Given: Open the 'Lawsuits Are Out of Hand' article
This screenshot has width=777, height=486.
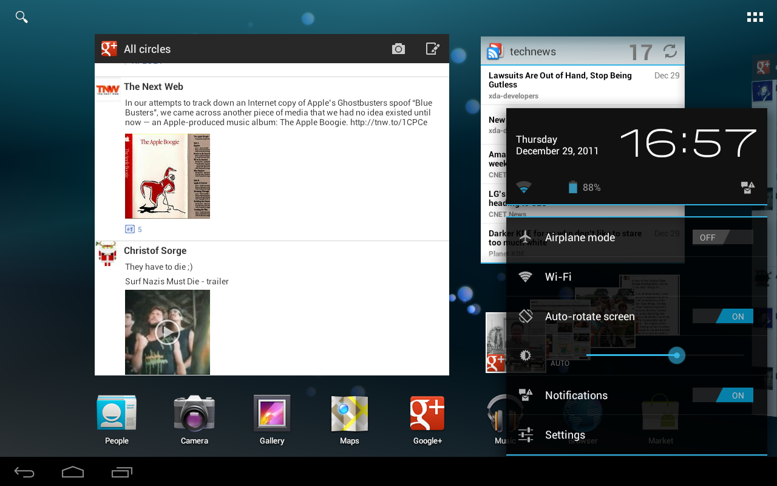Looking at the screenshot, I should click(x=583, y=84).
